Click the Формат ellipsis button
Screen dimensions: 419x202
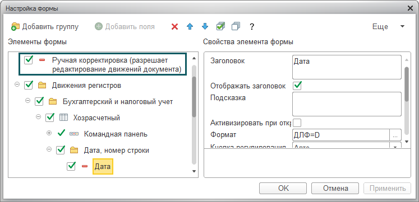tap(395, 135)
